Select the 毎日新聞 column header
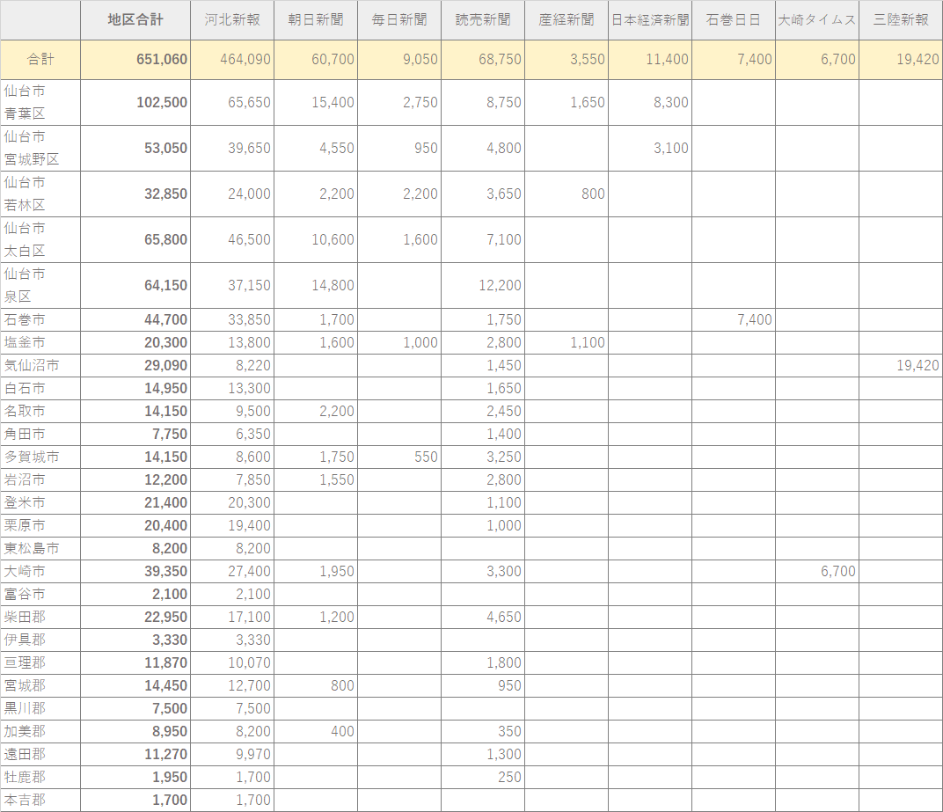The height and width of the screenshot is (812, 943). (x=399, y=20)
